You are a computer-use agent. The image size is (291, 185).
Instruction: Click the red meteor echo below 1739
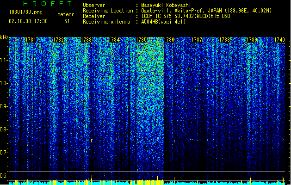point(250,140)
